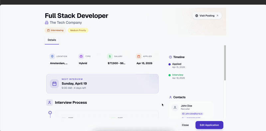266x131 pixels.
Task: Click the Contacts person icon
Action: pos(171,97)
